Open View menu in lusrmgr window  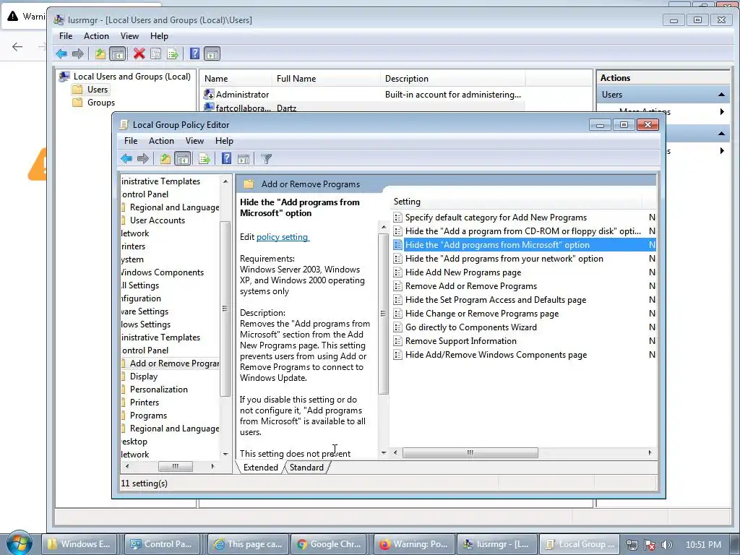(129, 36)
